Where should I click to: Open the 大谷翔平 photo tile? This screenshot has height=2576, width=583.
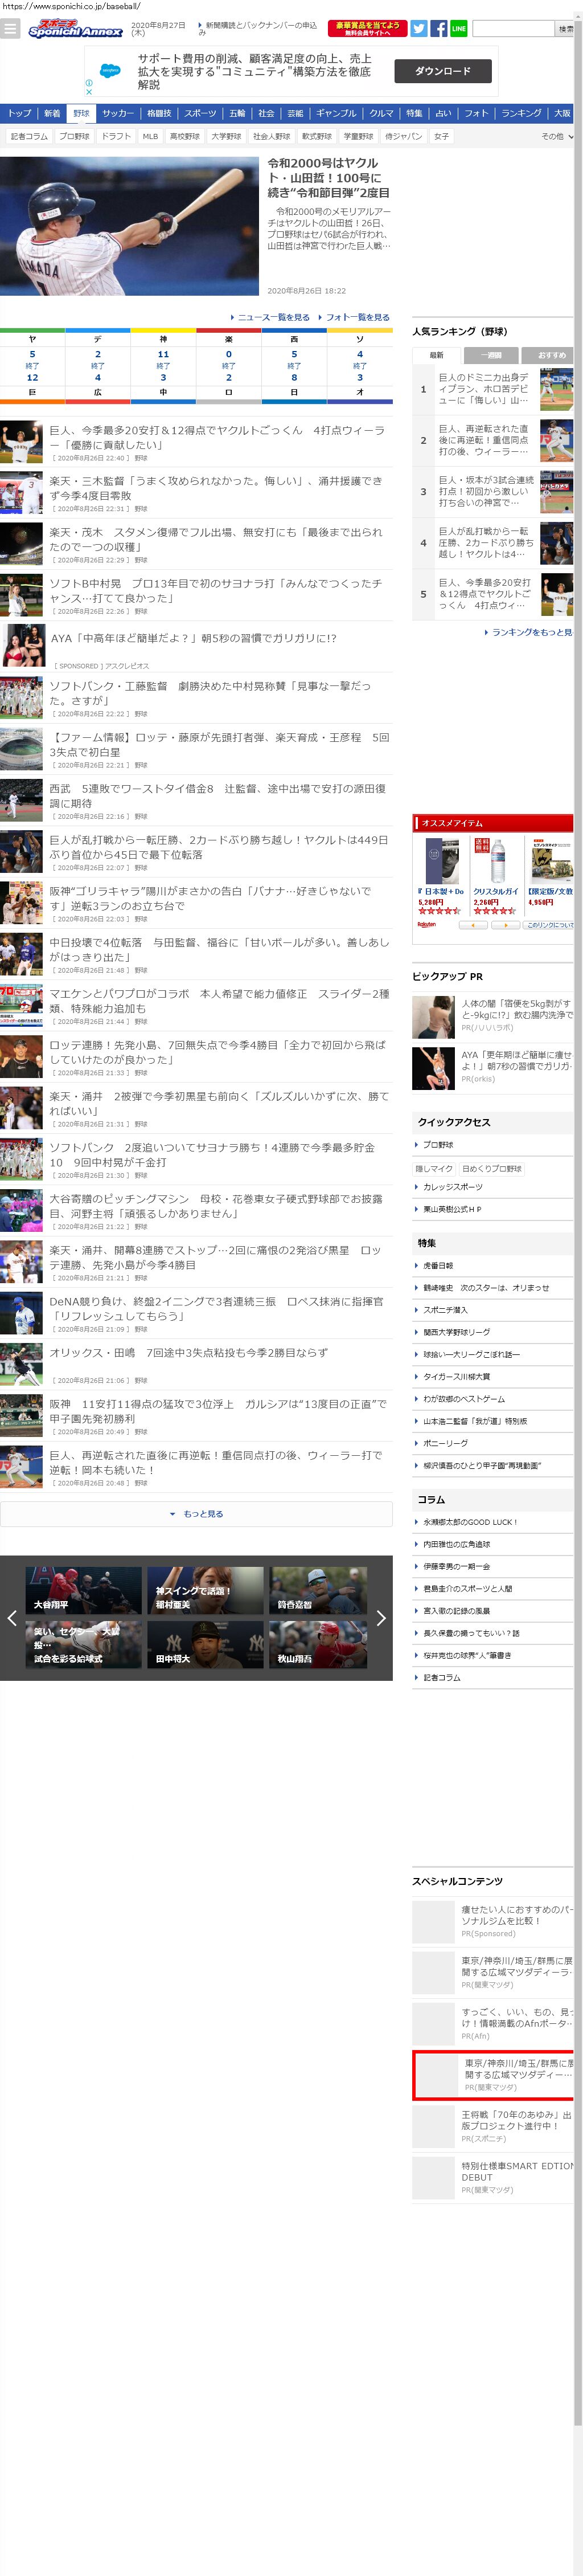pyautogui.click(x=83, y=1590)
